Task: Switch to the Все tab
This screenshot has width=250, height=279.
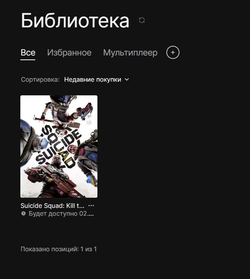Action: (x=28, y=52)
